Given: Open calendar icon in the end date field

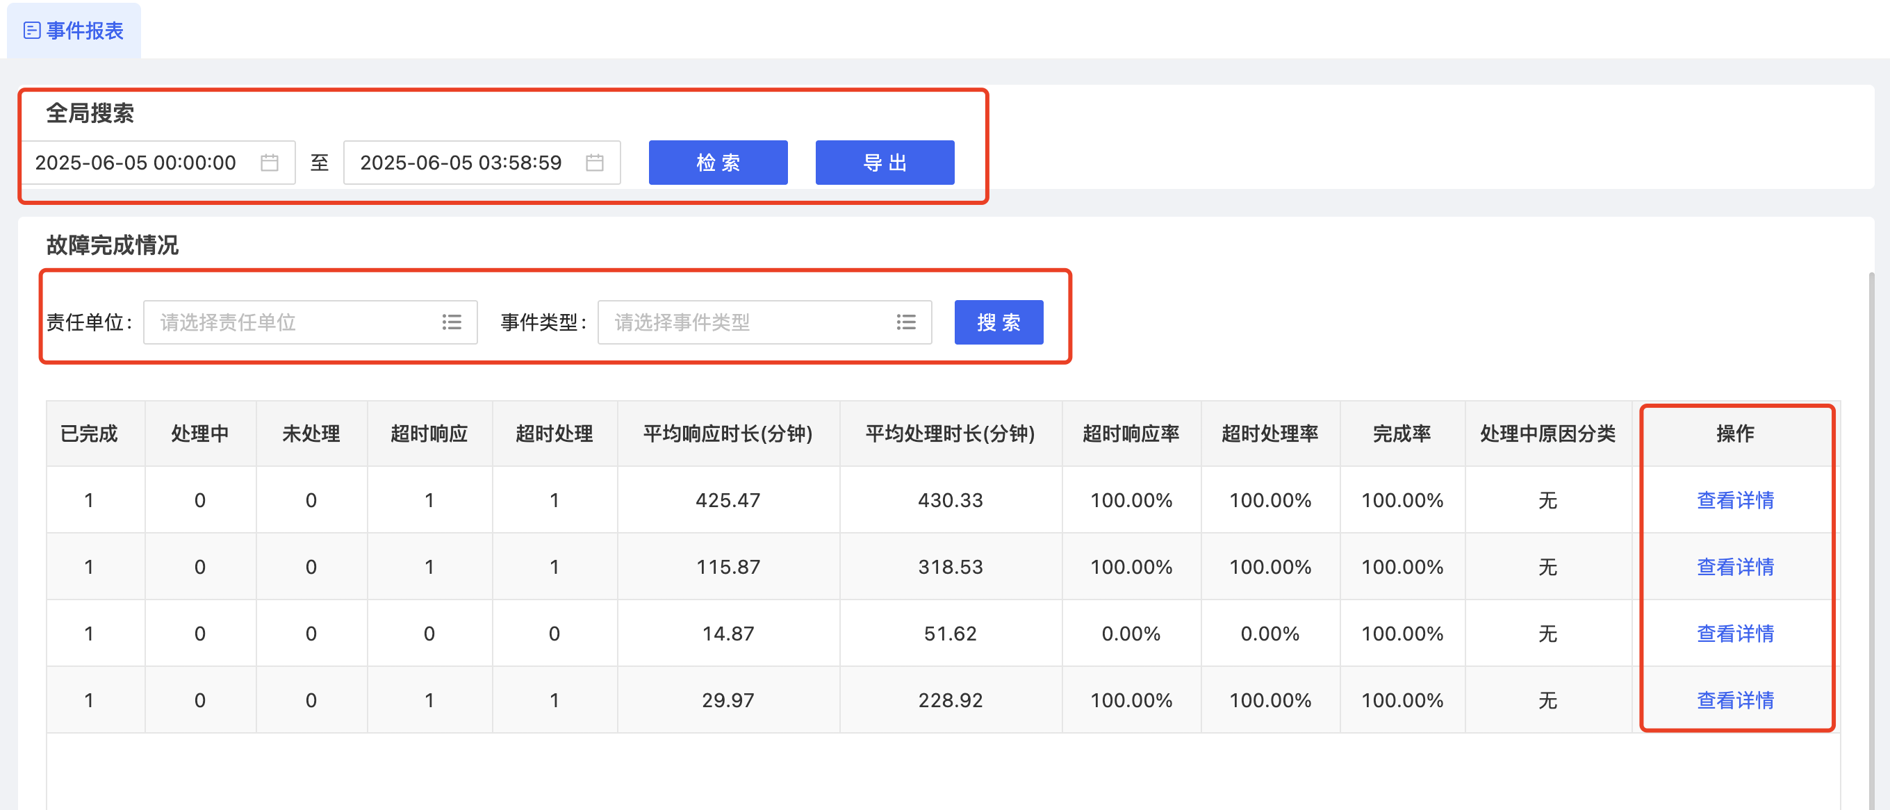Looking at the screenshot, I should (594, 162).
